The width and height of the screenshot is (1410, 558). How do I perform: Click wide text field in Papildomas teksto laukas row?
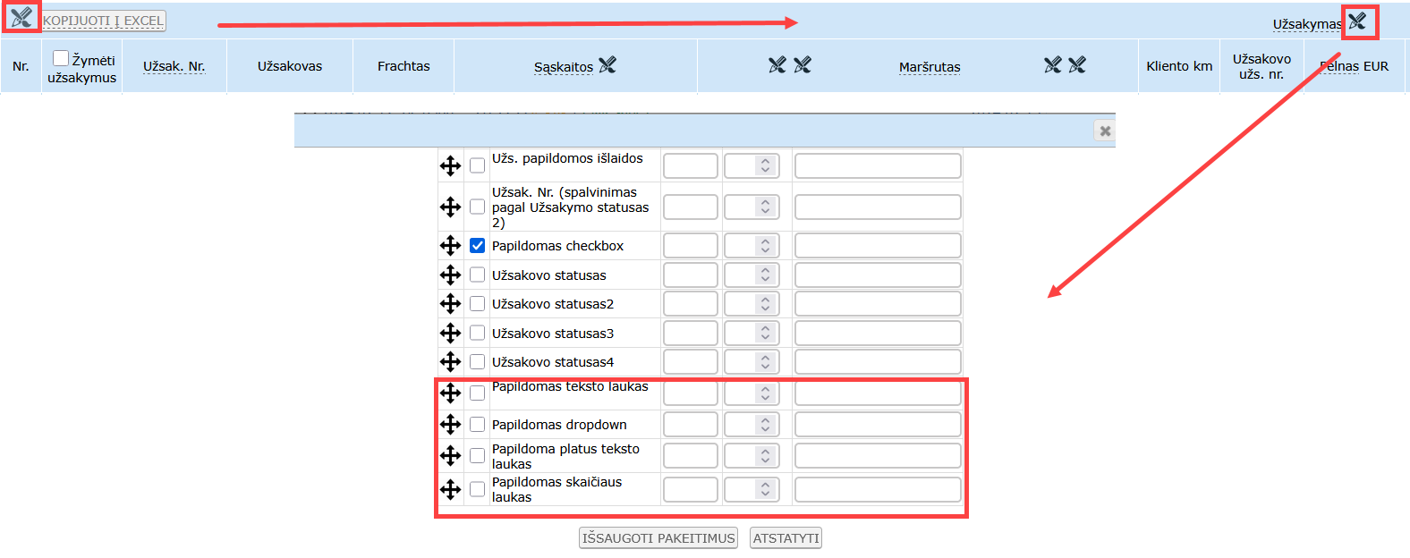point(878,393)
